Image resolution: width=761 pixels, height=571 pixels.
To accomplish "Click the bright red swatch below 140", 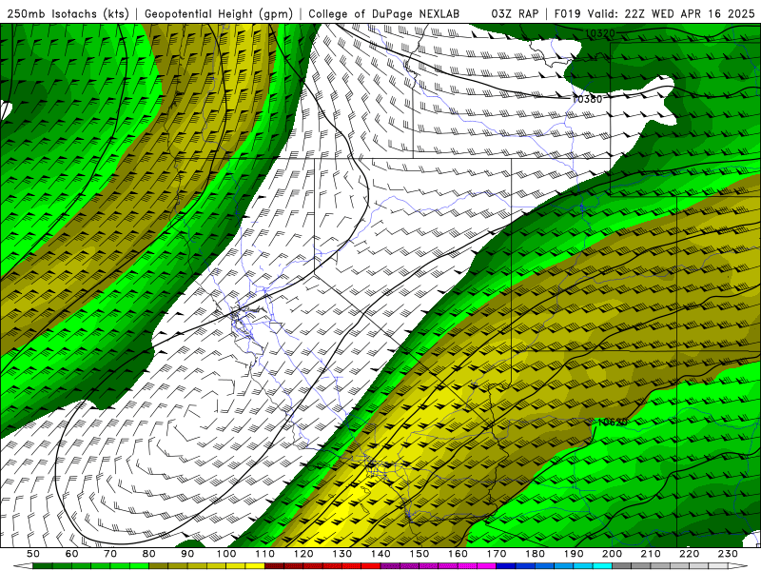I will pos(371,566).
